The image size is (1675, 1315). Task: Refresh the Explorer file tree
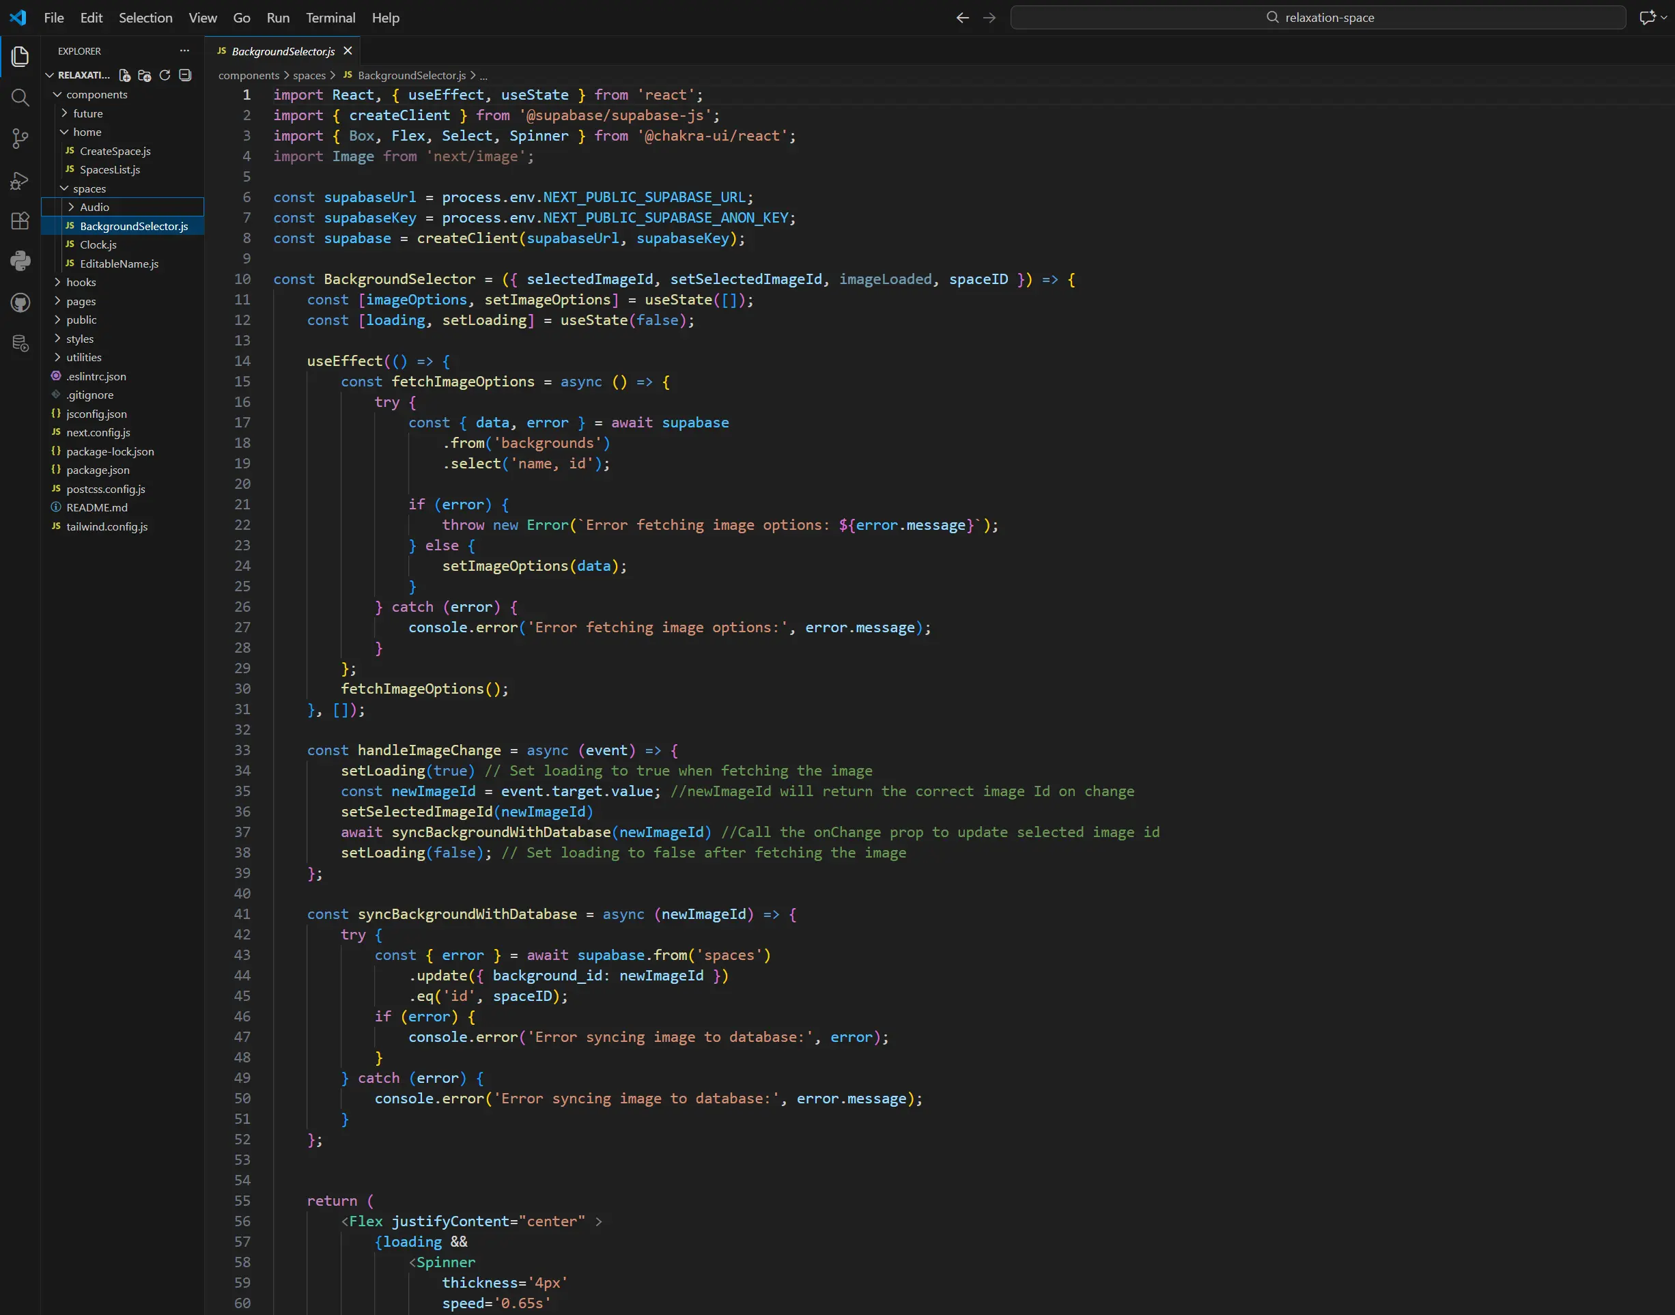point(165,76)
